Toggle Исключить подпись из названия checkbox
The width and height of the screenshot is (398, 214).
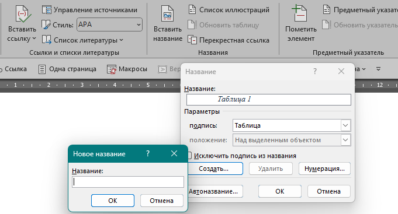pyautogui.click(x=189, y=156)
